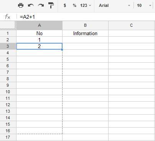Click the Redo arrow icon
The height and width of the screenshot is (141, 155).
point(41,5)
